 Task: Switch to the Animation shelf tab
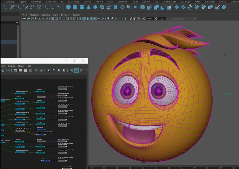click(x=36, y=2)
